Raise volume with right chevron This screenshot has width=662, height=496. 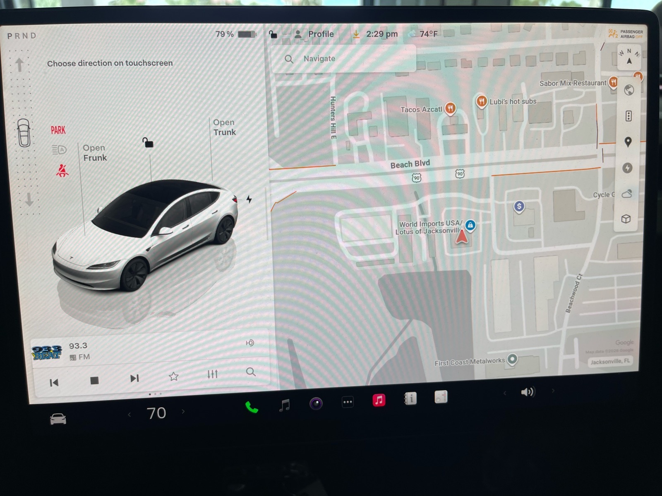553,391
